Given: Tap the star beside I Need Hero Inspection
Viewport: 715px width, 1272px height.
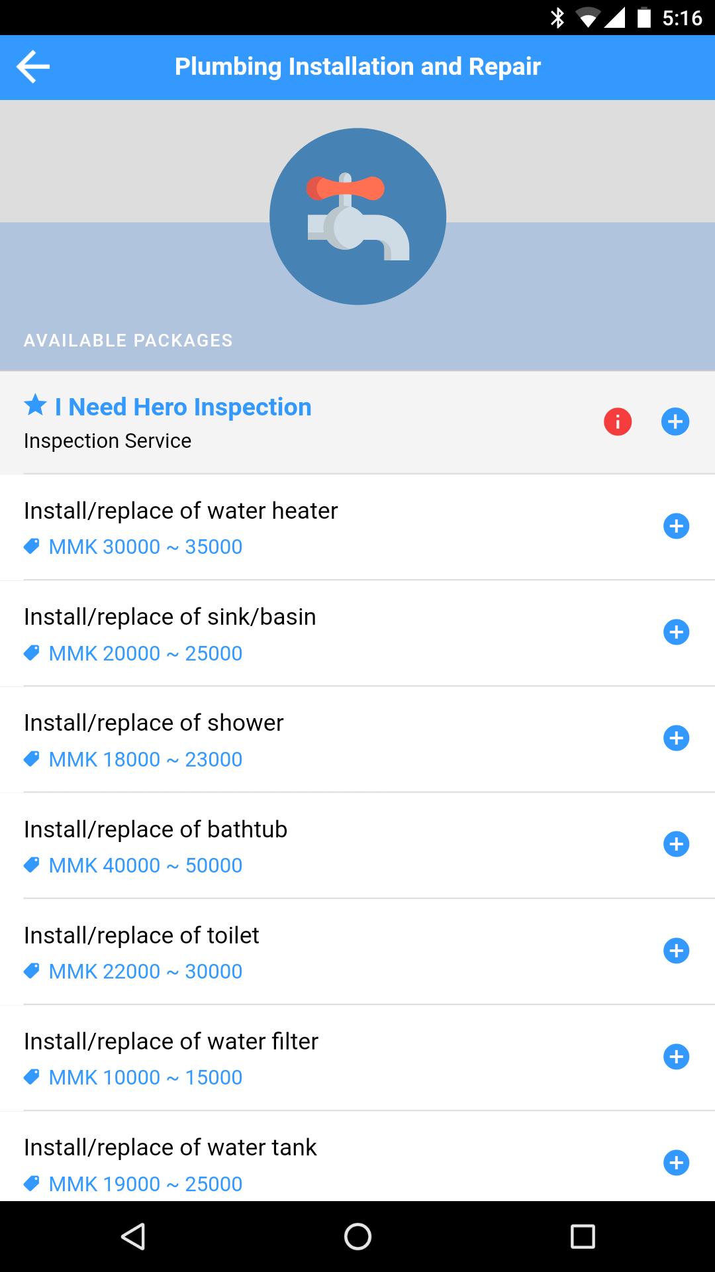Looking at the screenshot, I should (36, 405).
